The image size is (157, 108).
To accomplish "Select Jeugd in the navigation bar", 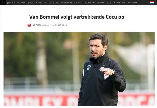I will tap(31, 3).
